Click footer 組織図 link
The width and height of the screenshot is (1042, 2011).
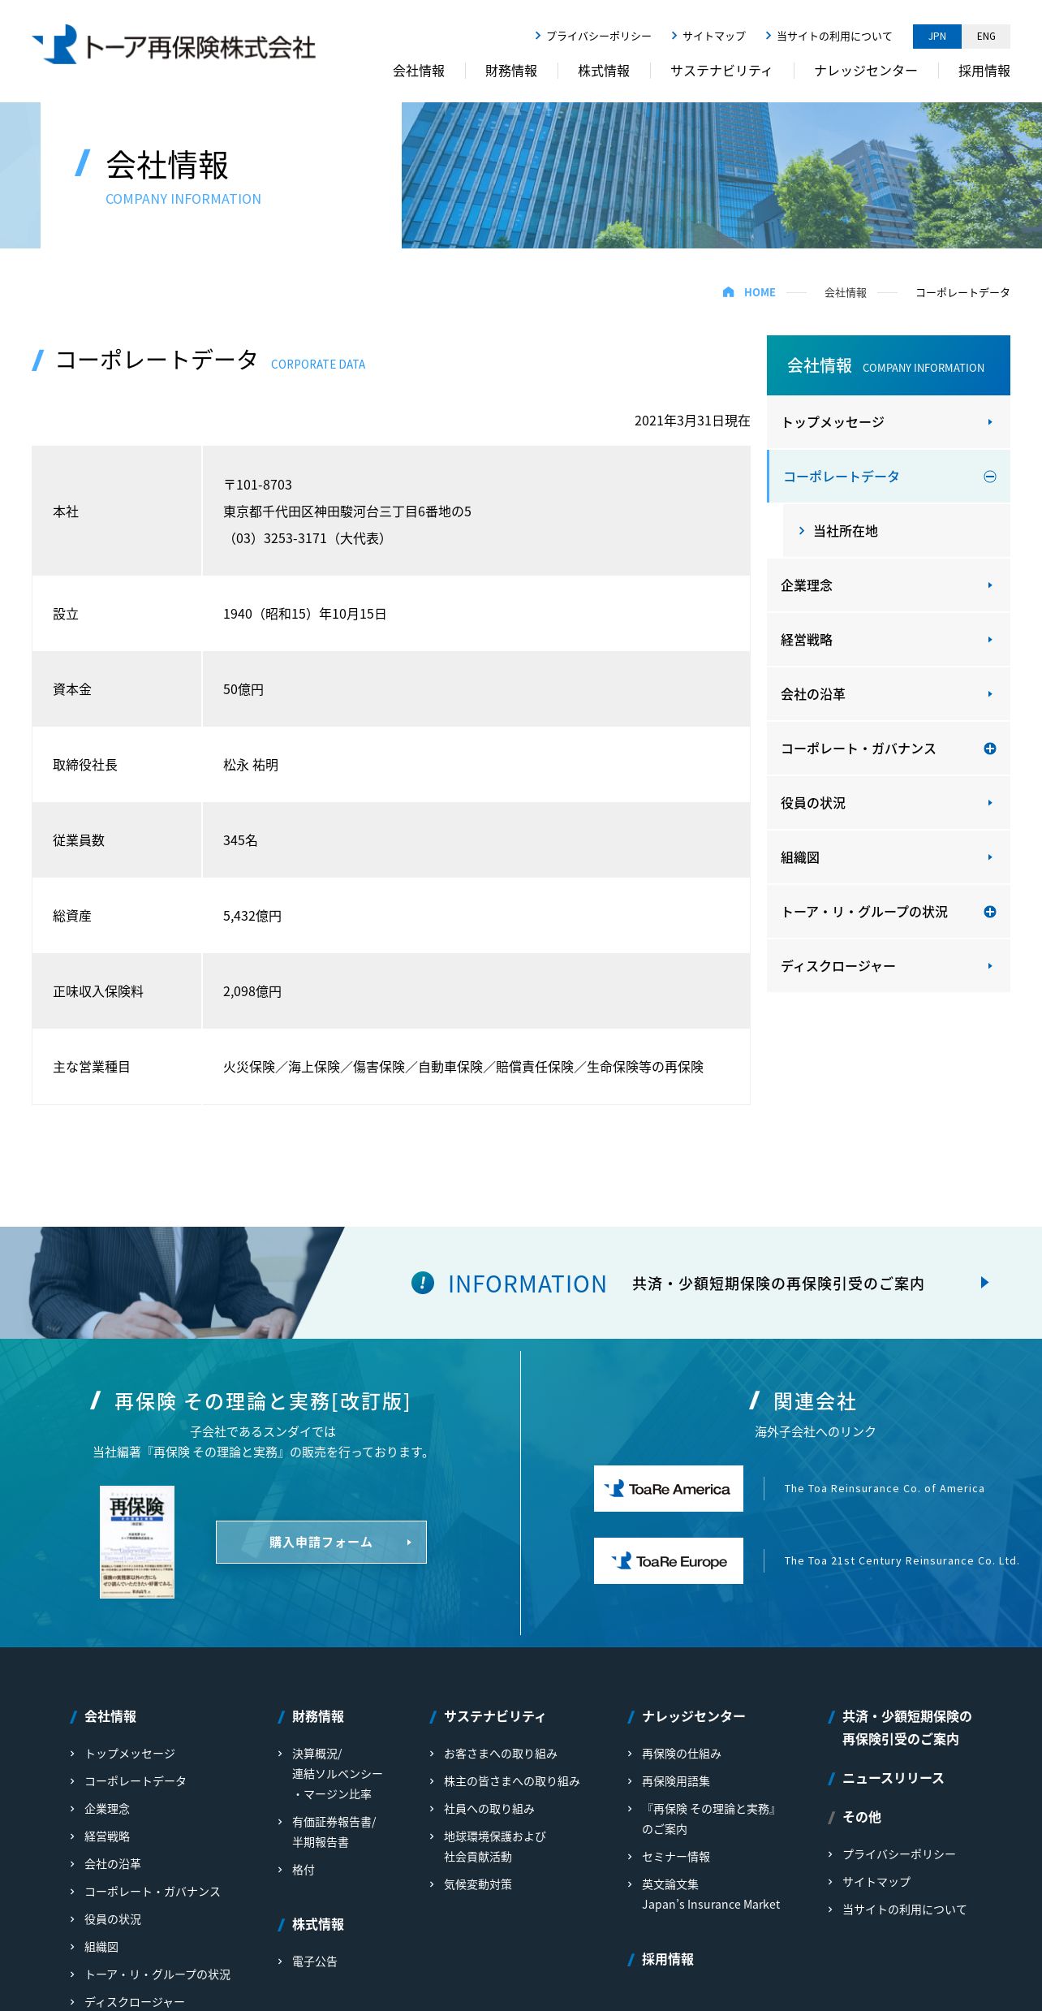click(x=101, y=1947)
